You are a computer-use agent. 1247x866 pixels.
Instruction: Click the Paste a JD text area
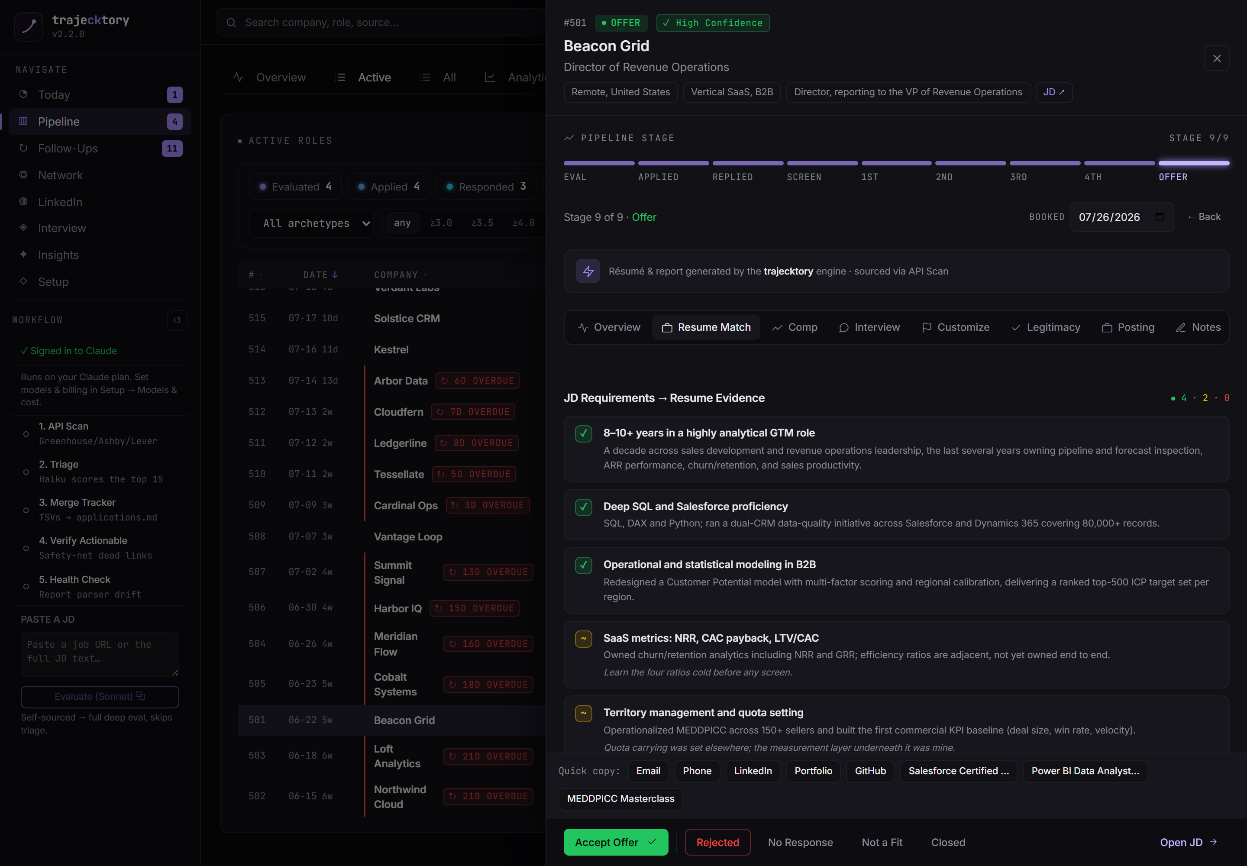pos(100,654)
